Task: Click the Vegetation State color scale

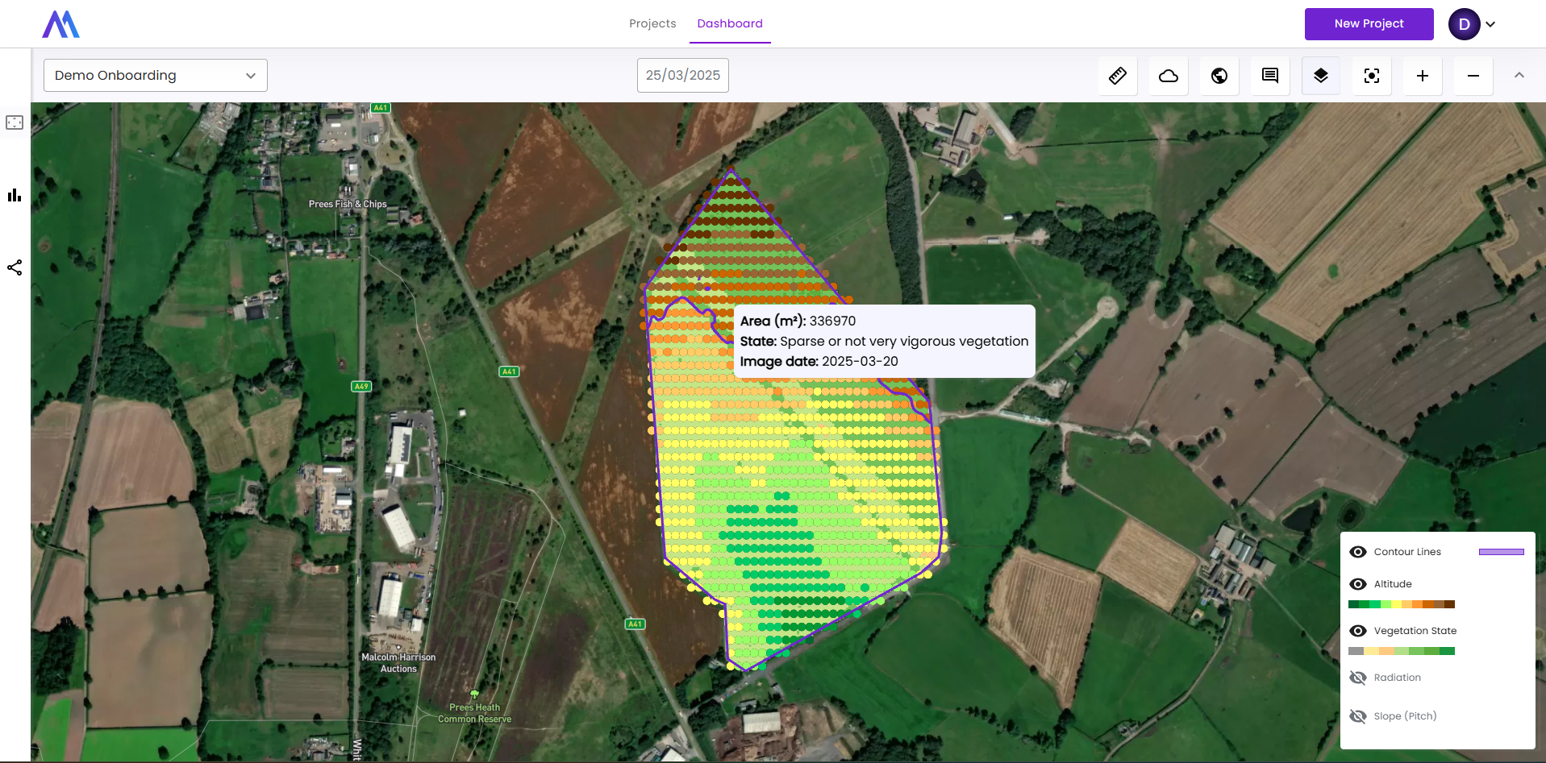Action: tap(1402, 651)
